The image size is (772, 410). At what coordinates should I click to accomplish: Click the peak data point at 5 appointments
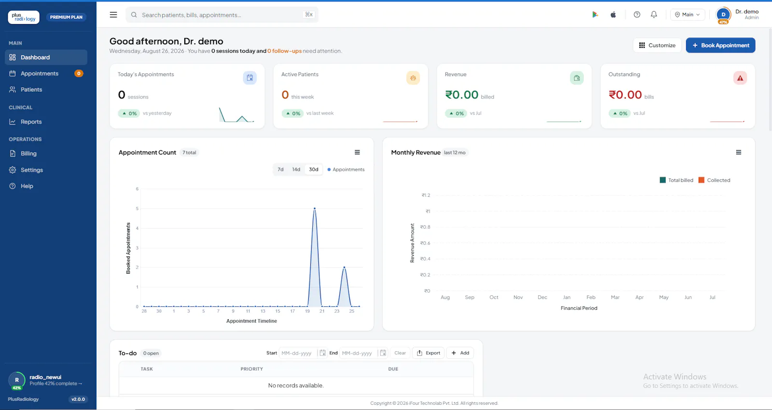[315, 208]
